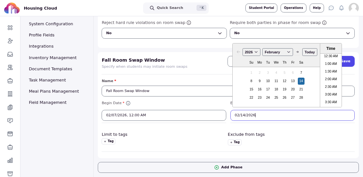
Task: Open the inbox tray icon in the sidebar
Action: 10,54
